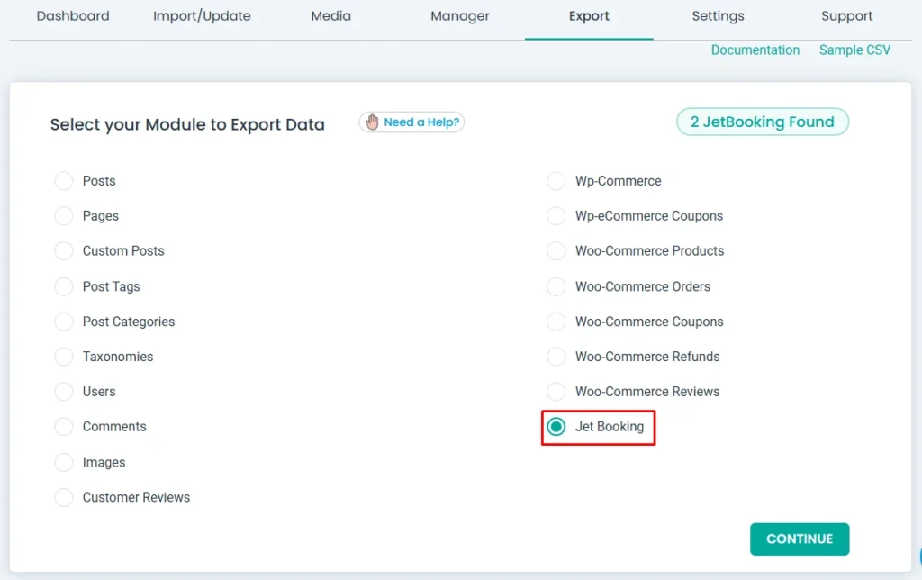Choose Woo-Commerce Products radio button
922x580 pixels.
coord(556,251)
